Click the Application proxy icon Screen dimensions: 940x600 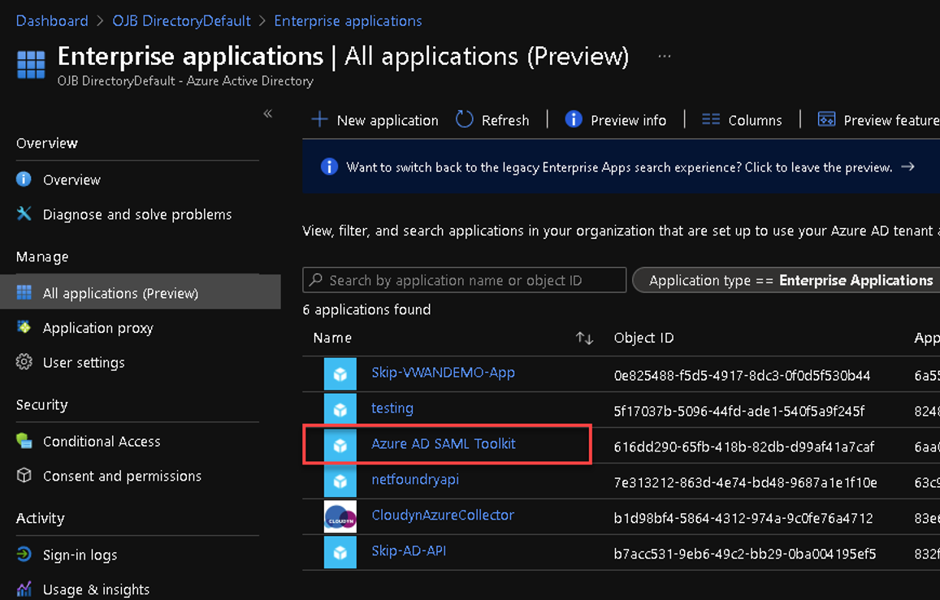[x=24, y=327]
